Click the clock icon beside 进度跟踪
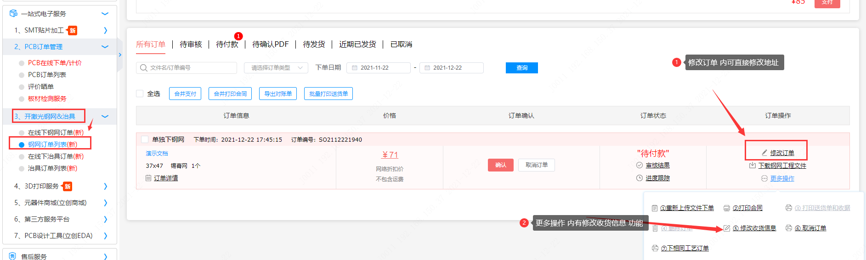 [639, 178]
